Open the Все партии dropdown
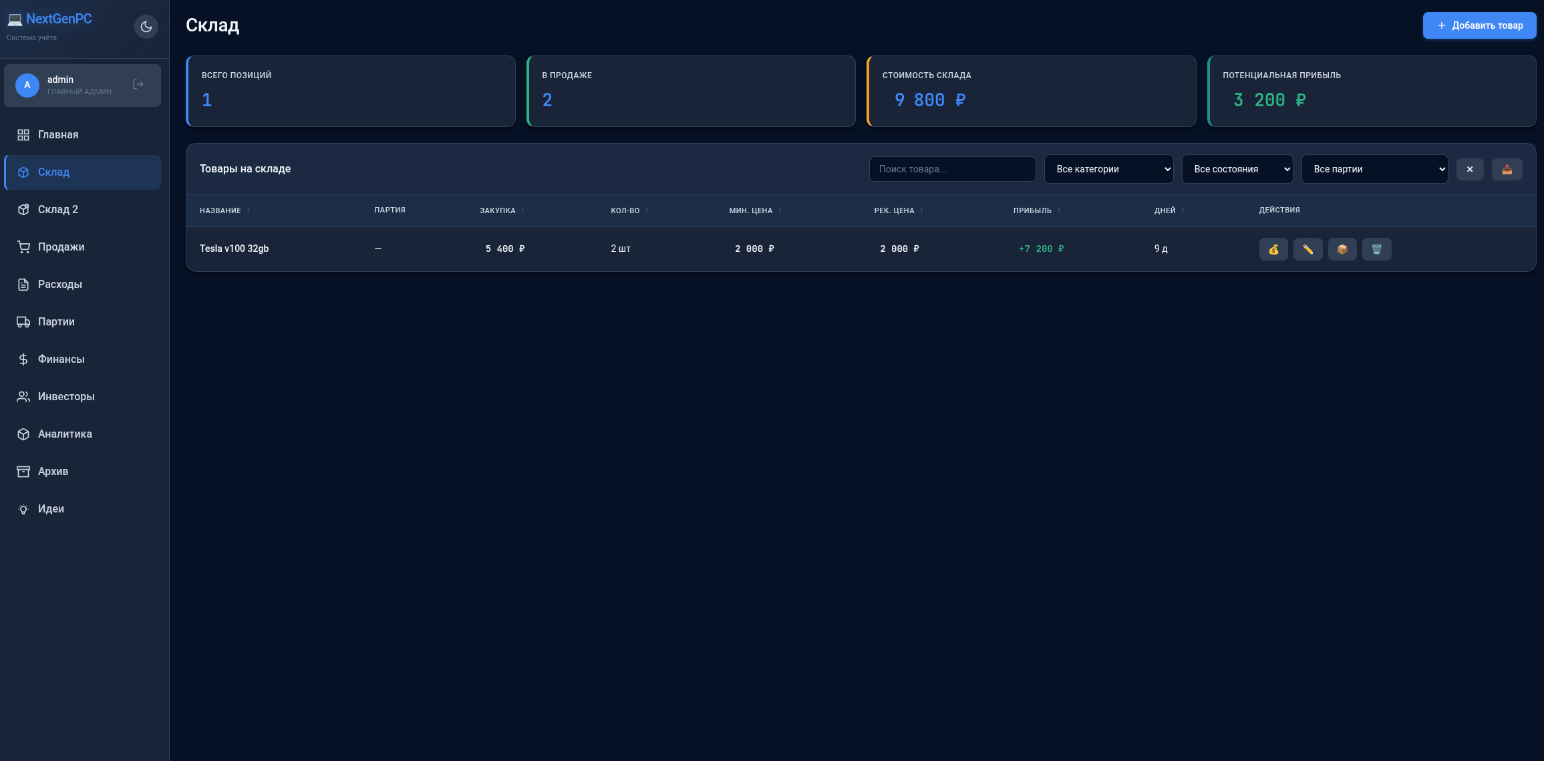The image size is (1544, 761). [x=1375, y=169]
